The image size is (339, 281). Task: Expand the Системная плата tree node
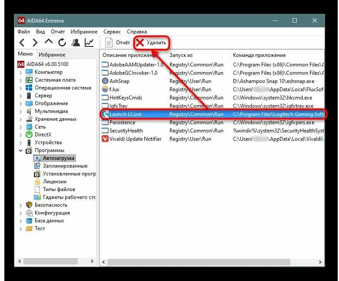pos(20,80)
